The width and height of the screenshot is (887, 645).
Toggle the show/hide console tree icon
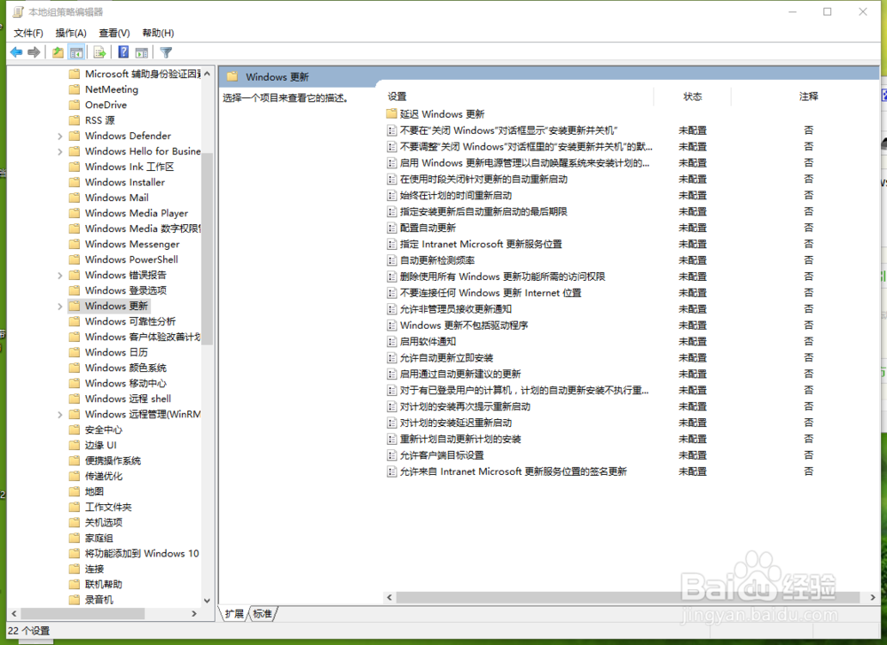76,52
